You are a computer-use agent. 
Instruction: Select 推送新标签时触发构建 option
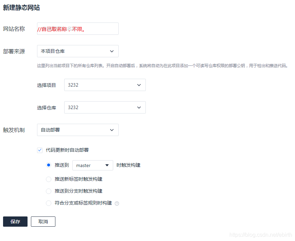tap(49, 179)
